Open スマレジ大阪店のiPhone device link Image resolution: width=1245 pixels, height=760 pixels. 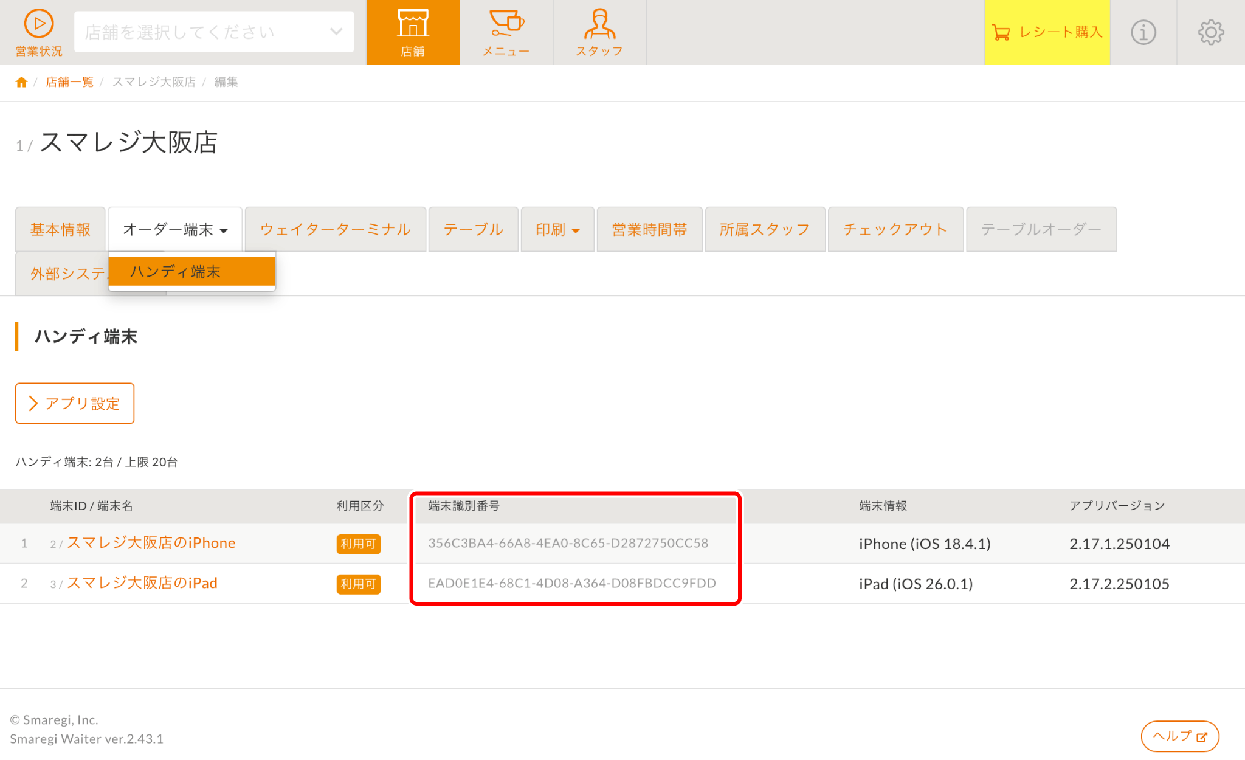click(151, 543)
